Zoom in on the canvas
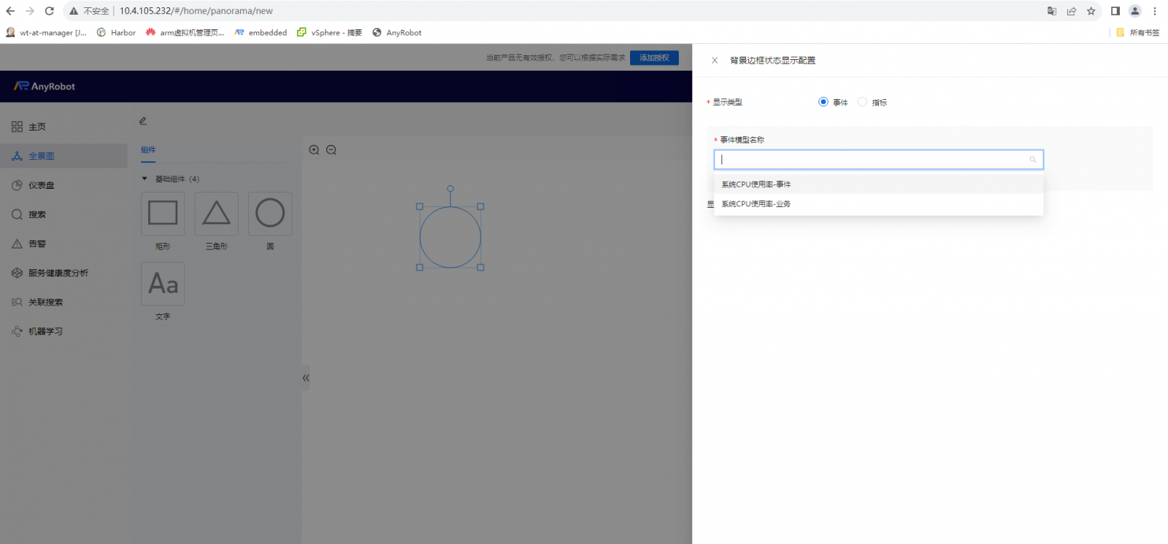Viewport: 1168px width, 544px height. [314, 149]
